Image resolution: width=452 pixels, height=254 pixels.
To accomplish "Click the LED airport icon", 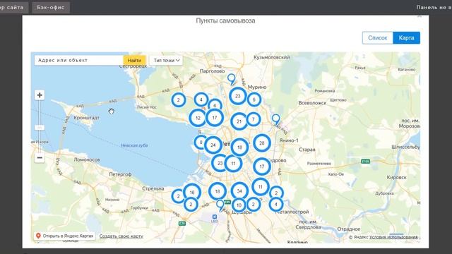I will 215,217.
